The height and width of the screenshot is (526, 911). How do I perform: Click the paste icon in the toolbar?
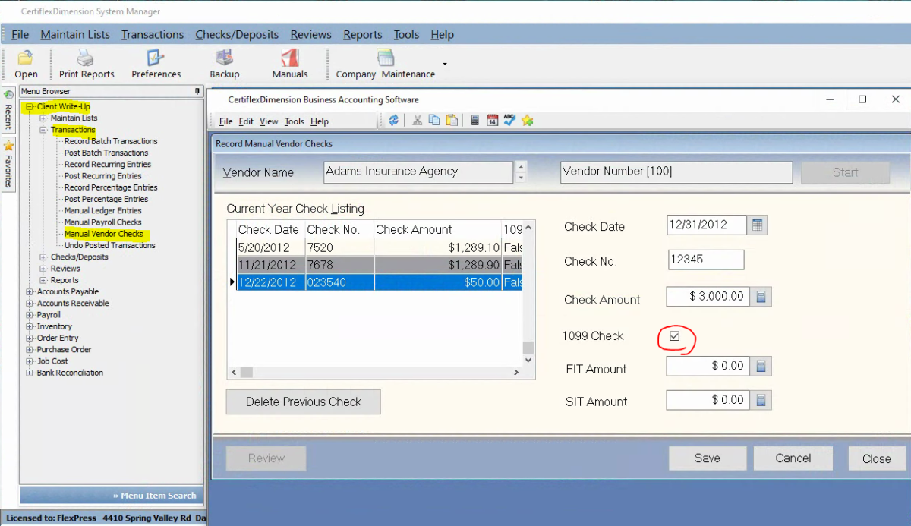click(x=451, y=120)
